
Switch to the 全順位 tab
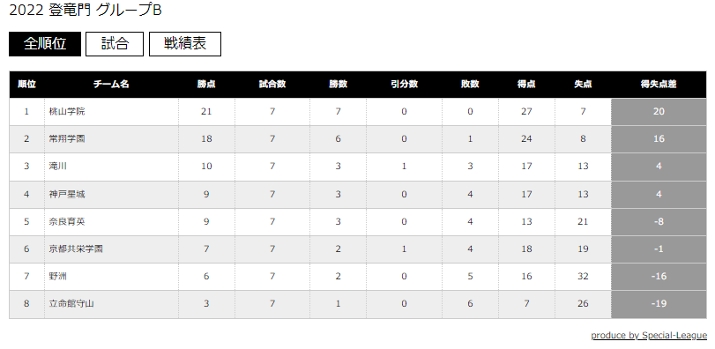coord(45,44)
